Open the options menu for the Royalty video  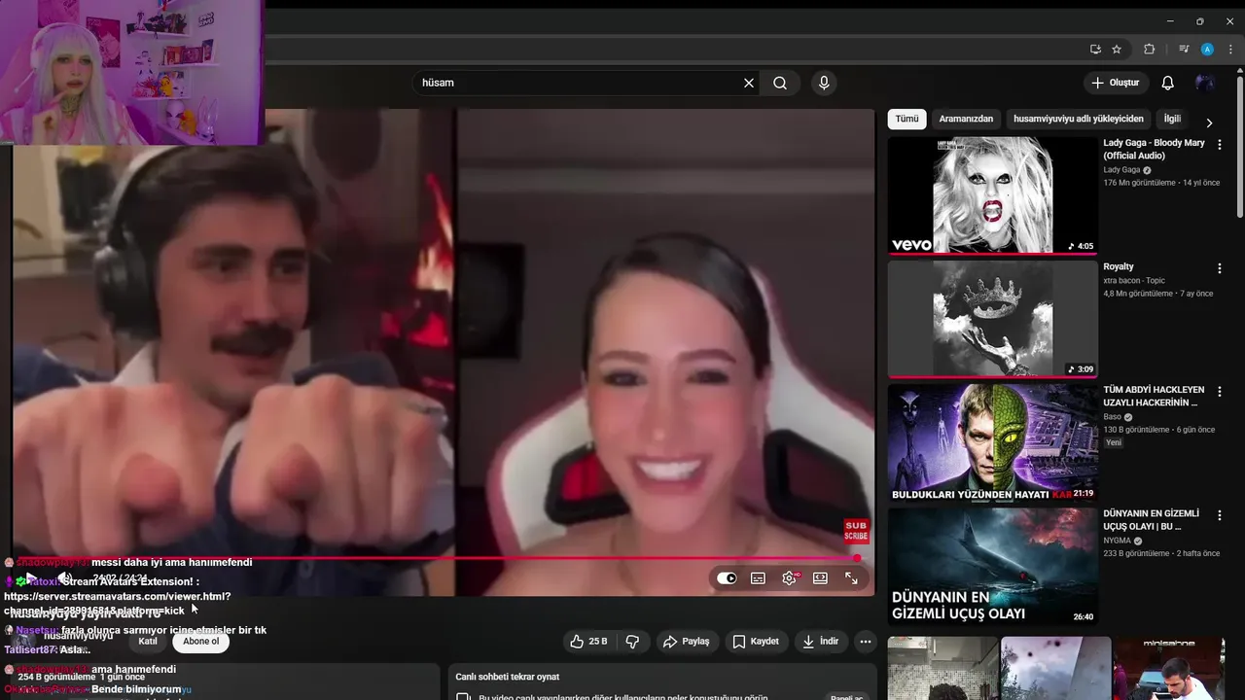[1220, 268]
